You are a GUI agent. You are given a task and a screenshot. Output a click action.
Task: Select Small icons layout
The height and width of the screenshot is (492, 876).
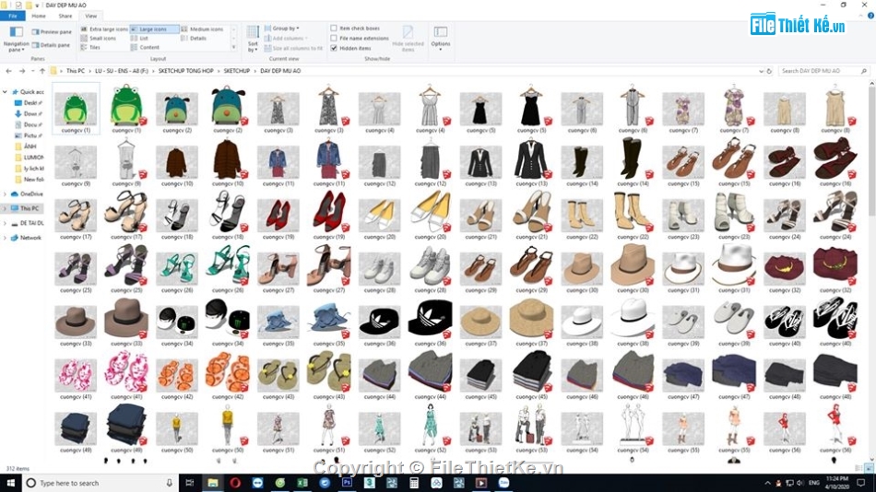(x=99, y=38)
